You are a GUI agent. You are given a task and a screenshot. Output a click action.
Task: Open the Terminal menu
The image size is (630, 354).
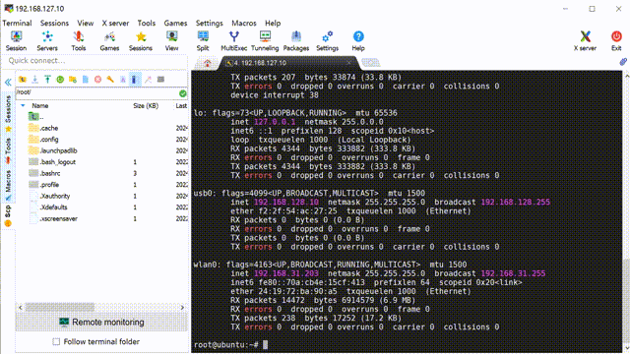[17, 24]
